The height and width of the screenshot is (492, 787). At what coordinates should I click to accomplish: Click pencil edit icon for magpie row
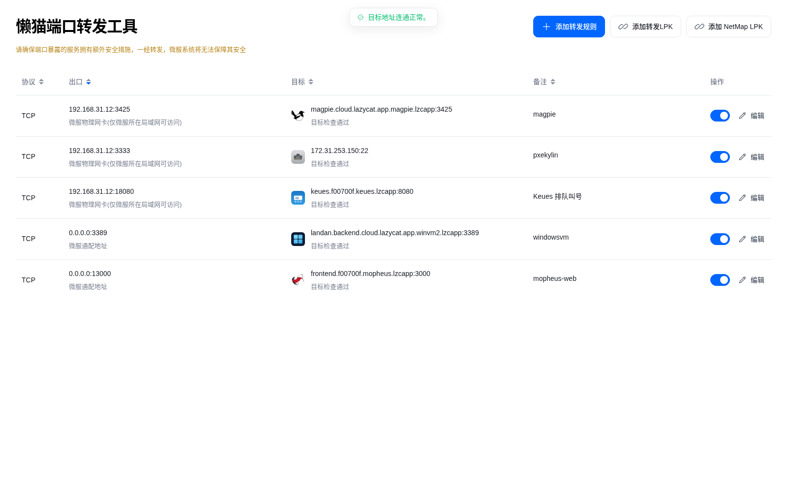point(742,116)
